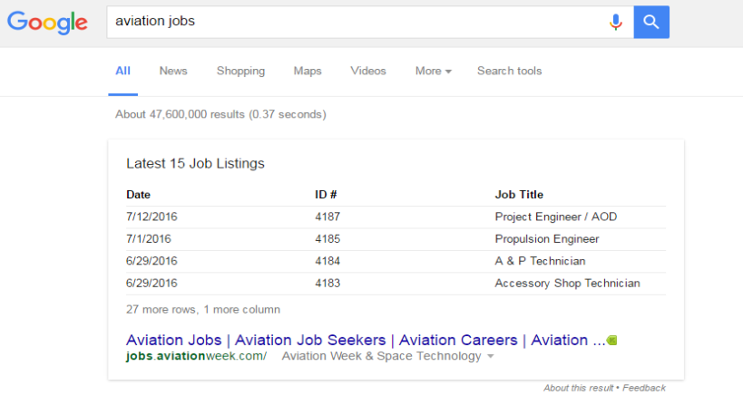Click the jobs.aviationweek.com URL
The height and width of the screenshot is (405, 743).
pos(197,356)
